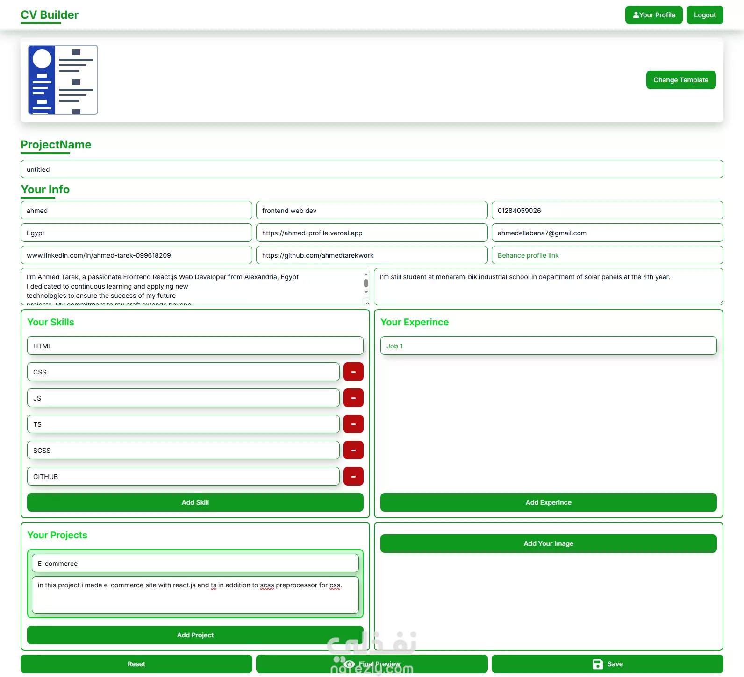744x677 pixels.
Task: Edit the GitHub URL field
Action: click(x=372, y=255)
